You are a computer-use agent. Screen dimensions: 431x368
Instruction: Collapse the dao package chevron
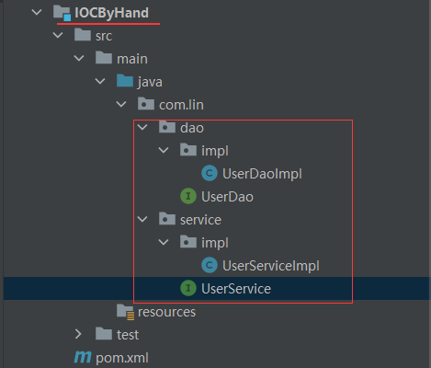pyautogui.click(x=142, y=127)
